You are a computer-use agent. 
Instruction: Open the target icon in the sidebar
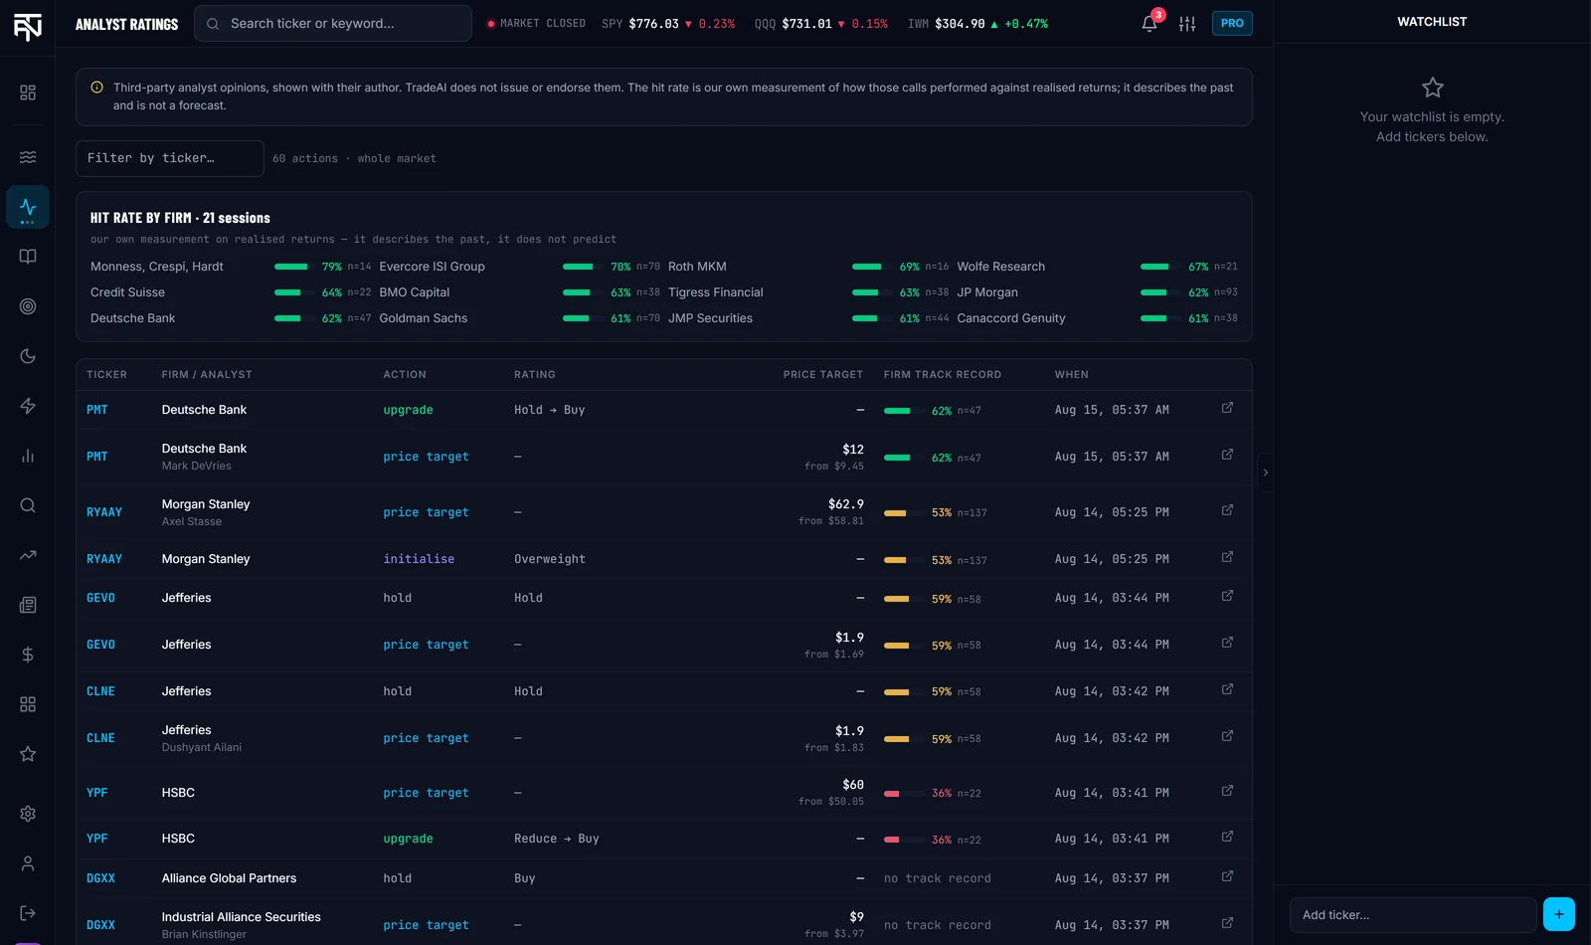click(28, 306)
